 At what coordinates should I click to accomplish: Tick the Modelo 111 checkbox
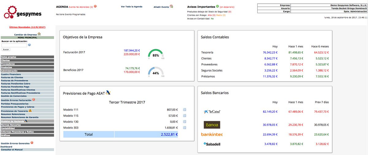coord(184,109)
